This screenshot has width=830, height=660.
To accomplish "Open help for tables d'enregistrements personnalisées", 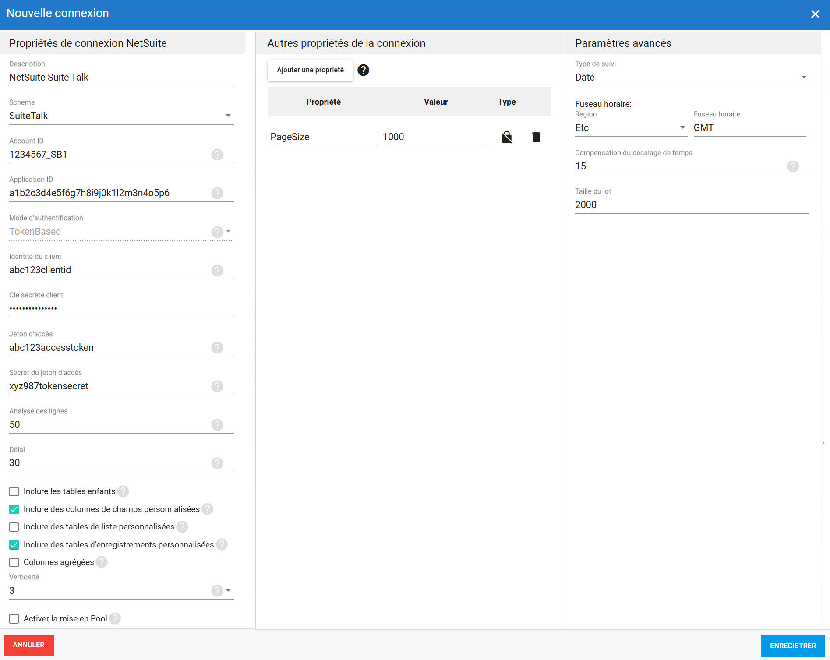I will click(x=222, y=544).
